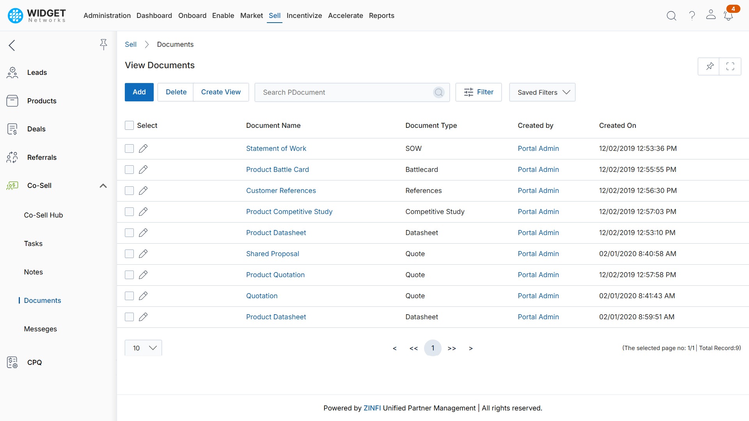Toggle fullscreen view icon
Screen dimensions: 749x421
tap(730, 66)
